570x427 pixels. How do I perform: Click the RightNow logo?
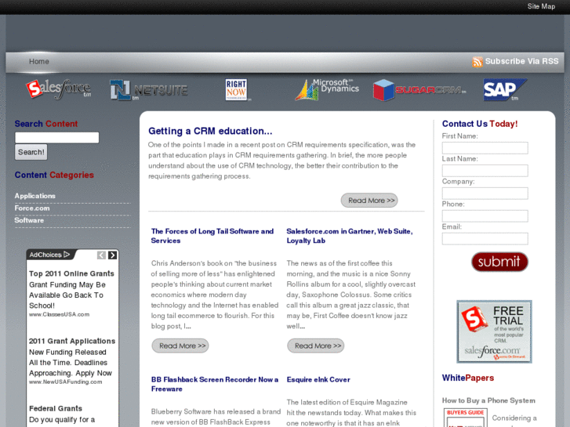pos(237,89)
